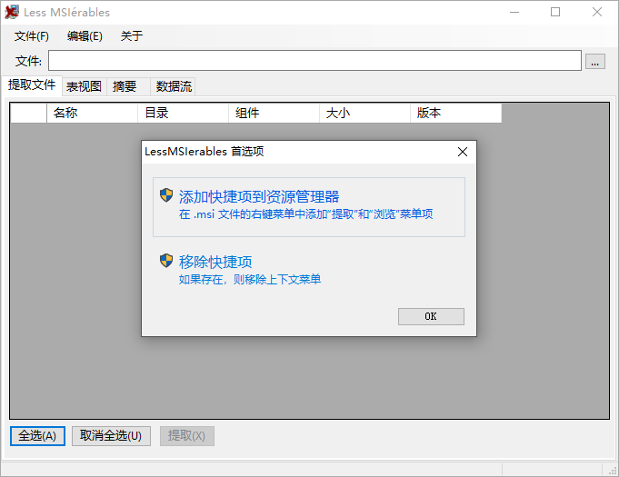Focus the 文件 path input field

click(314, 60)
